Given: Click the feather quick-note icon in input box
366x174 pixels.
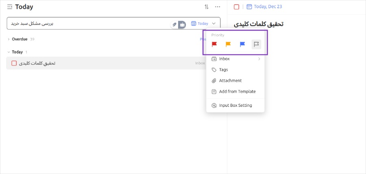Looking at the screenshot, I should [174, 24].
